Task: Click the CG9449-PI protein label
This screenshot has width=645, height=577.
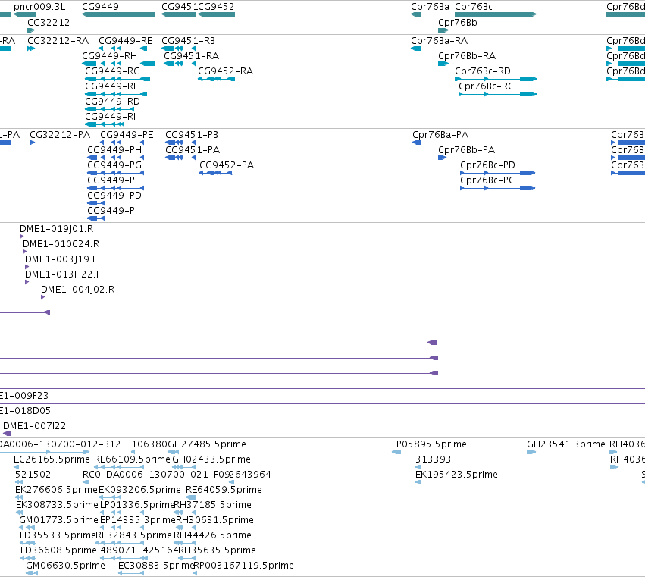Action: pyautogui.click(x=112, y=211)
